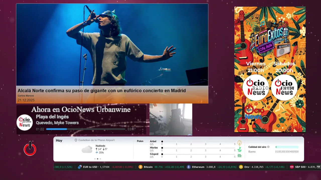Click the Viernes 21:00h schedule text
The image size is (321, 180).
coord(256,67)
